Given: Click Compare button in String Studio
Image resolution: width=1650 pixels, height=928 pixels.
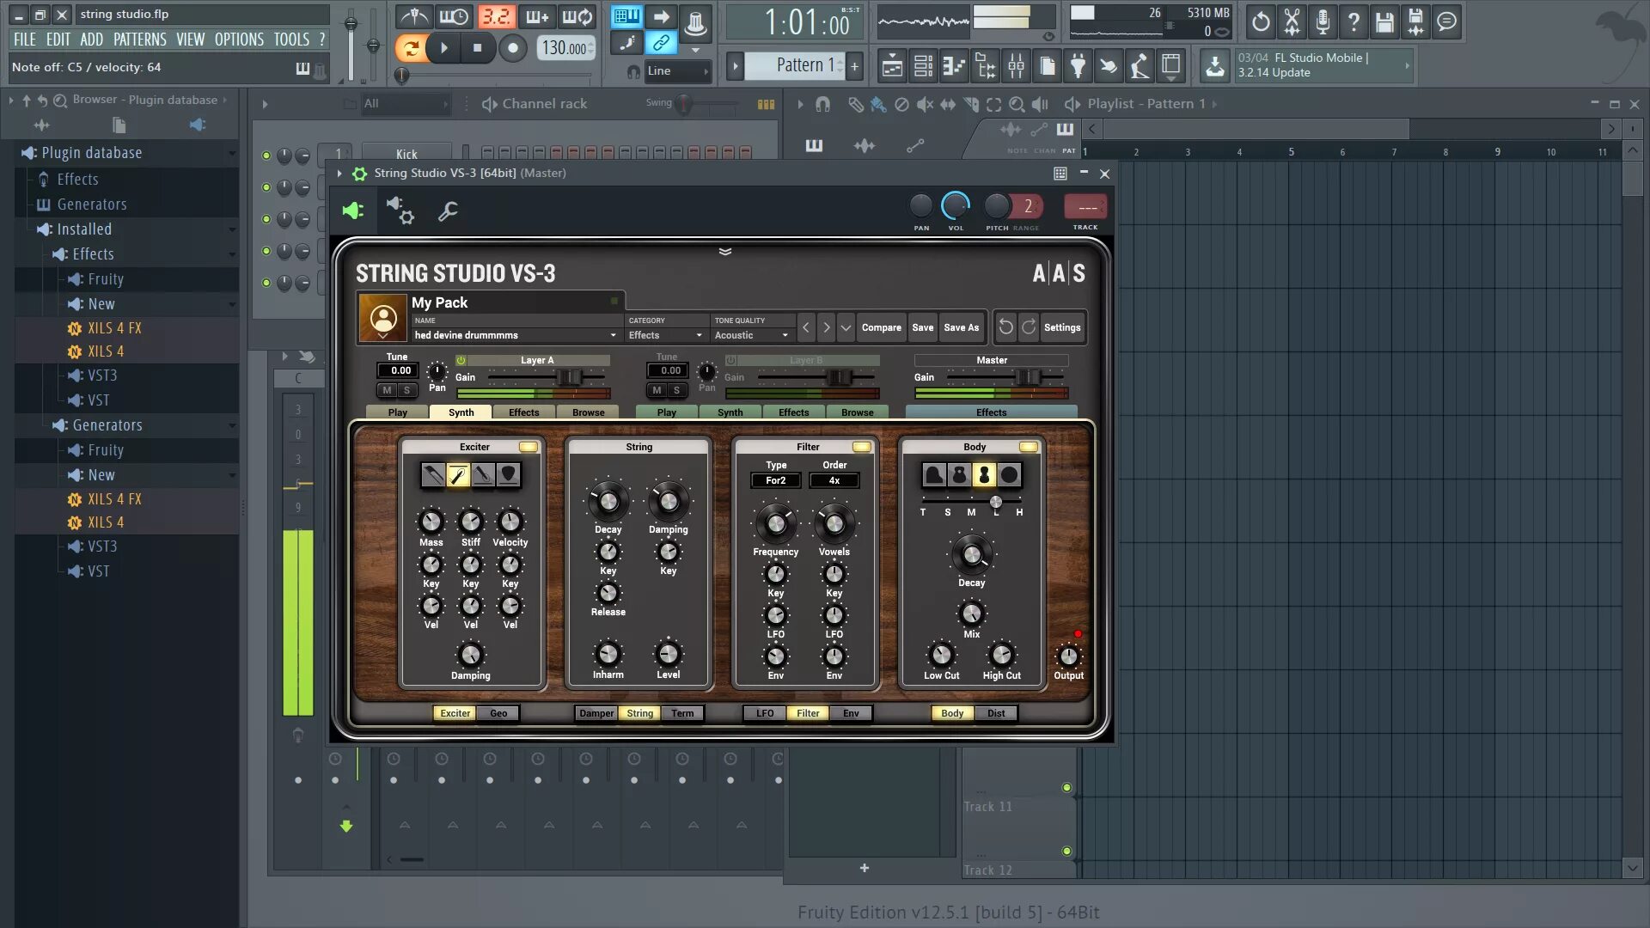Looking at the screenshot, I should [882, 327].
